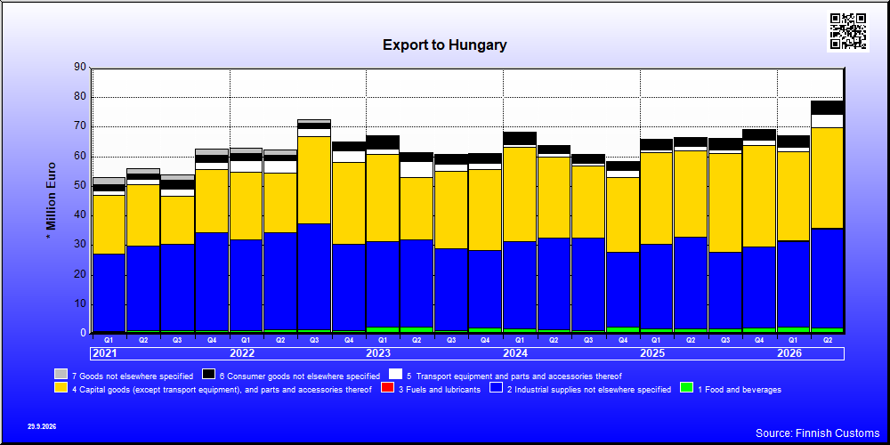Viewport: 890px width, 445px height.
Task: Click the 60 value on the y-axis
Action: tap(80, 156)
